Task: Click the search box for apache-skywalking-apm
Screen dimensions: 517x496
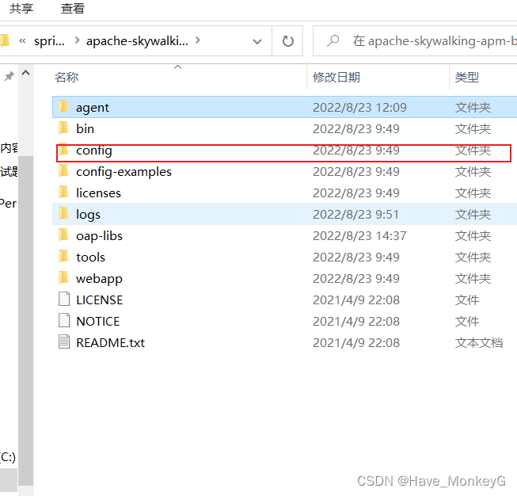Action: 416,41
